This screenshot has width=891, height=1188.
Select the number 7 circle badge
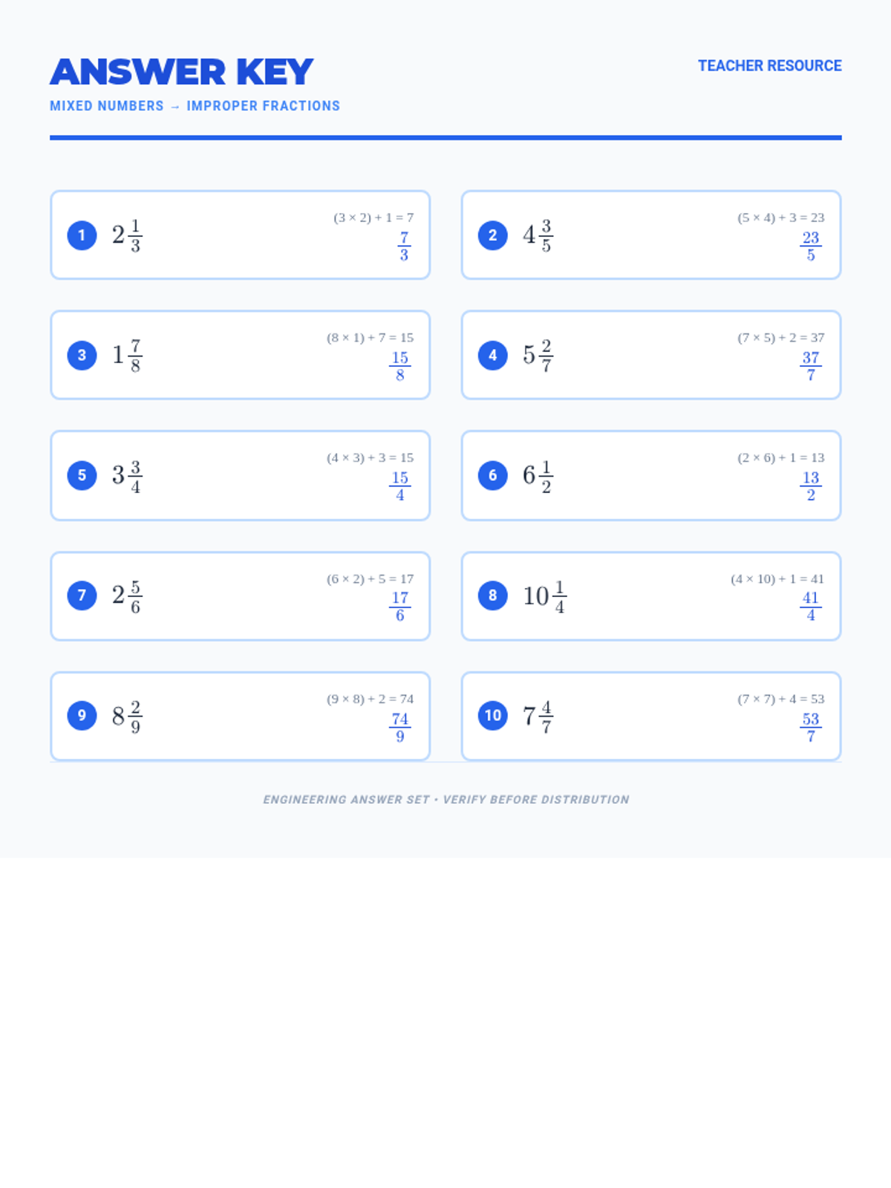pos(82,595)
